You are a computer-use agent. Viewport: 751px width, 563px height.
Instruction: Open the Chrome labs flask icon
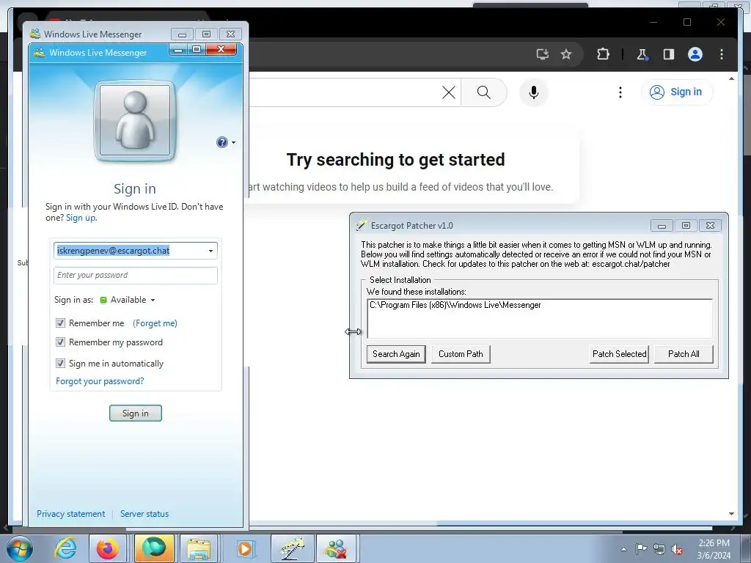[642, 54]
